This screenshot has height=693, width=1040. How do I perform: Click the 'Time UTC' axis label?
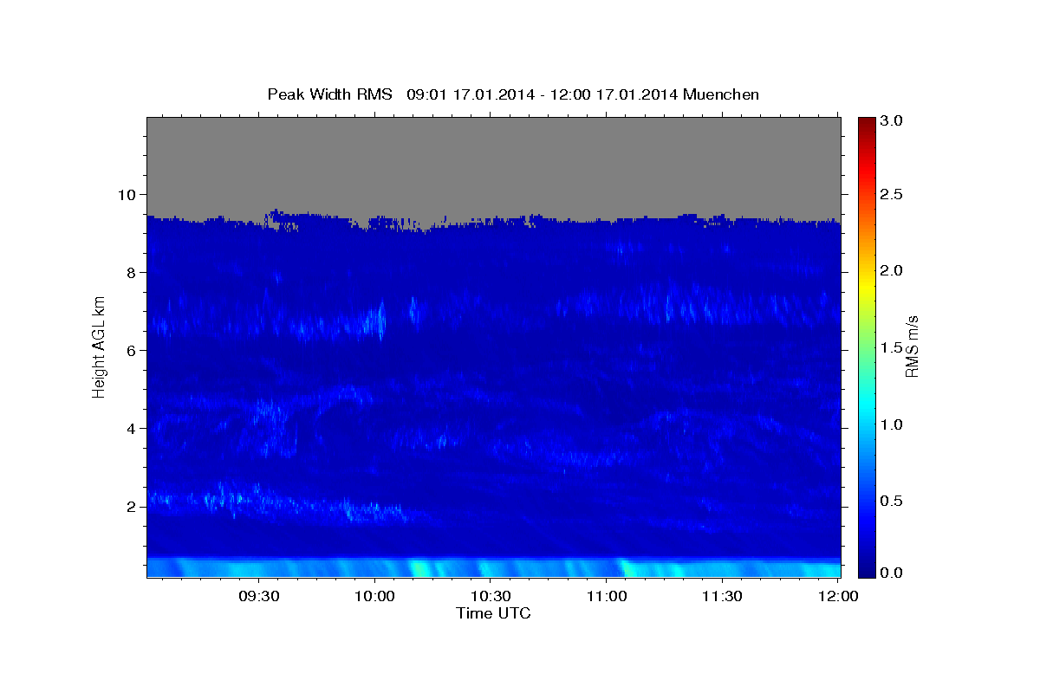click(493, 613)
